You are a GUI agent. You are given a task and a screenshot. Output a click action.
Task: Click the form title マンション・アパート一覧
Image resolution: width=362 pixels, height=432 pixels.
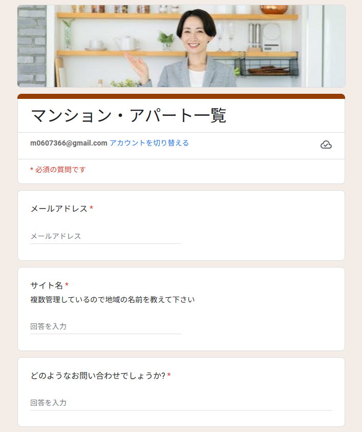(x=129, y=116)
